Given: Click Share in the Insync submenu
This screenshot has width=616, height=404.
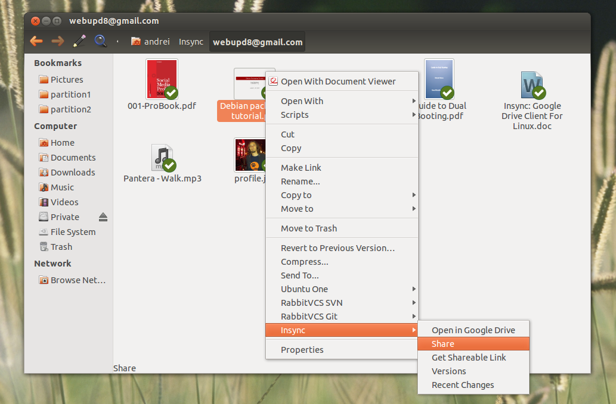Looking at the screenshot, I should pyautogui.click(x=473, y=344).
